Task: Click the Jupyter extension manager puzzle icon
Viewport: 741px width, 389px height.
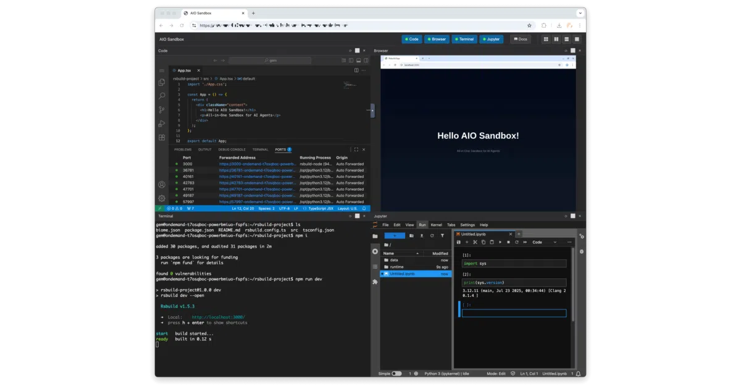Action: click(375, 282)
